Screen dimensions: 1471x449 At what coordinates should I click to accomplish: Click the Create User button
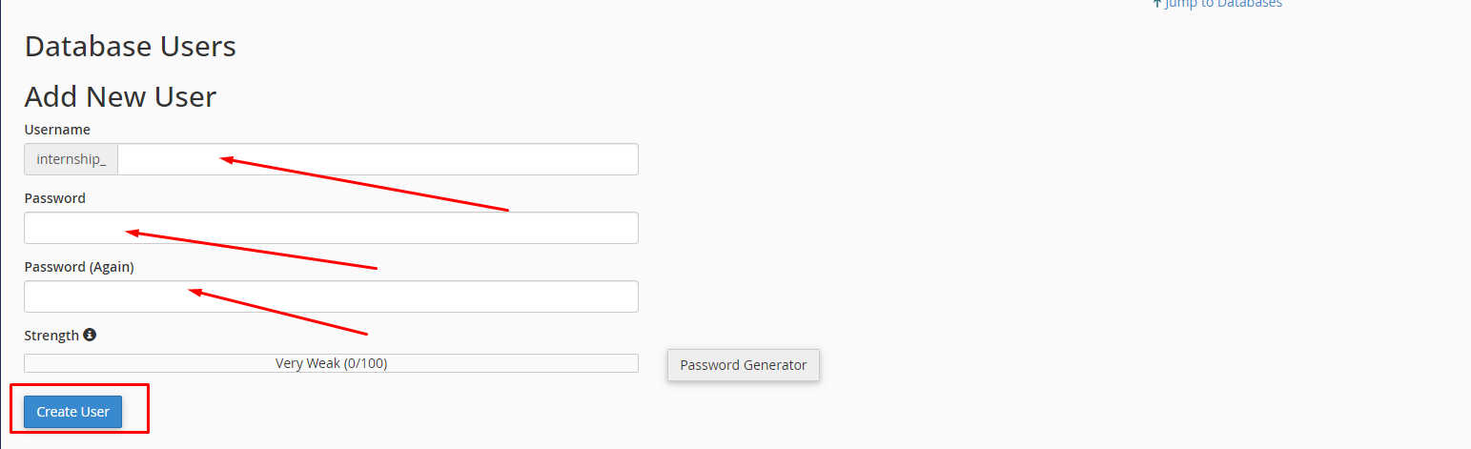click(73, 412)
